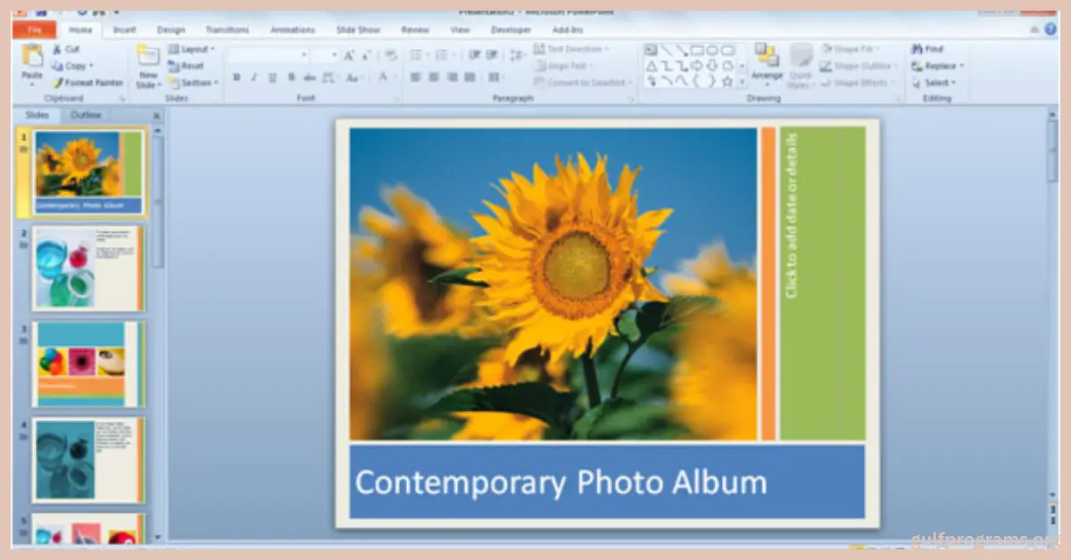Open the File menu button

click(x=34, y=29)
